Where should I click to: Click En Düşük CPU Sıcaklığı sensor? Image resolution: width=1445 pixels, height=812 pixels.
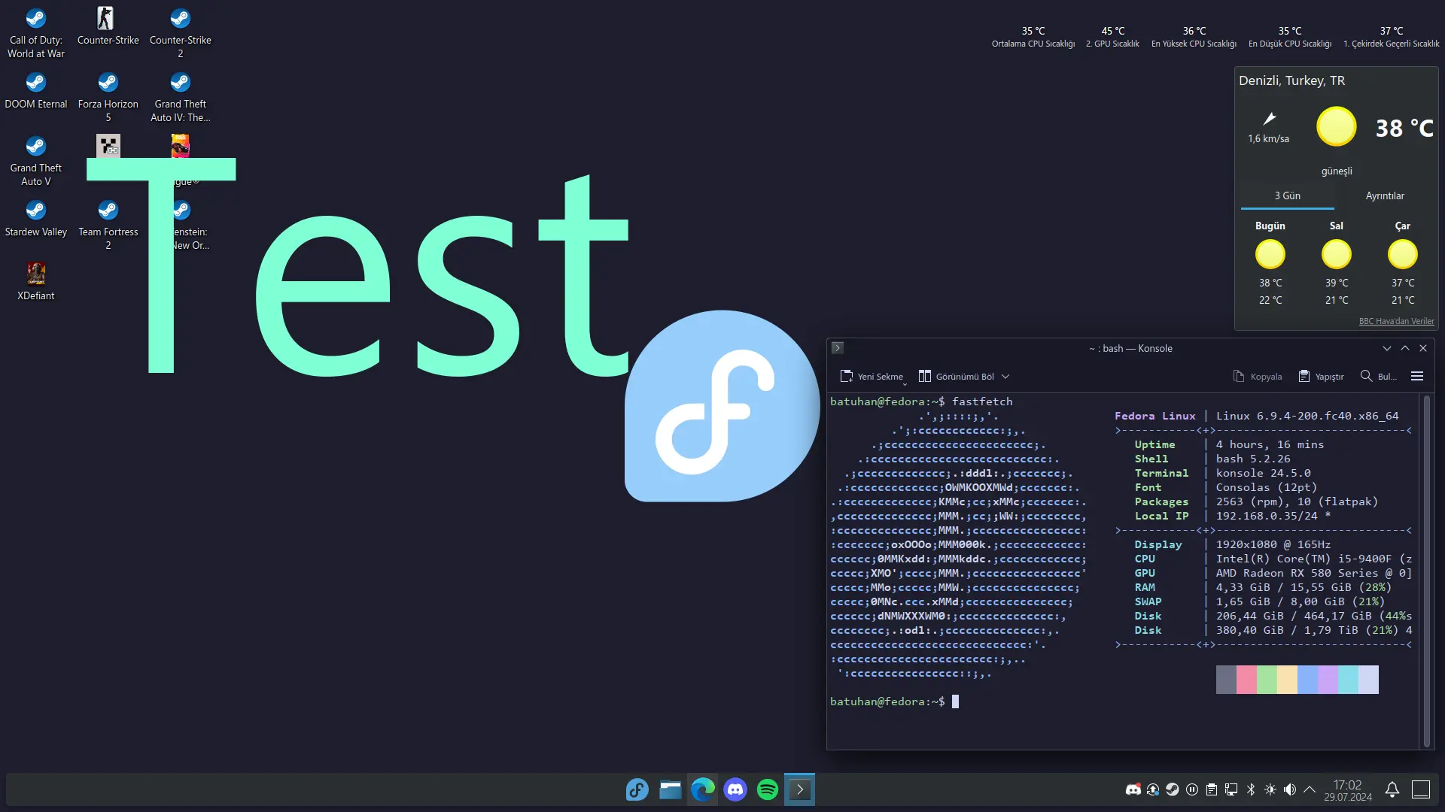(1289, 37)
